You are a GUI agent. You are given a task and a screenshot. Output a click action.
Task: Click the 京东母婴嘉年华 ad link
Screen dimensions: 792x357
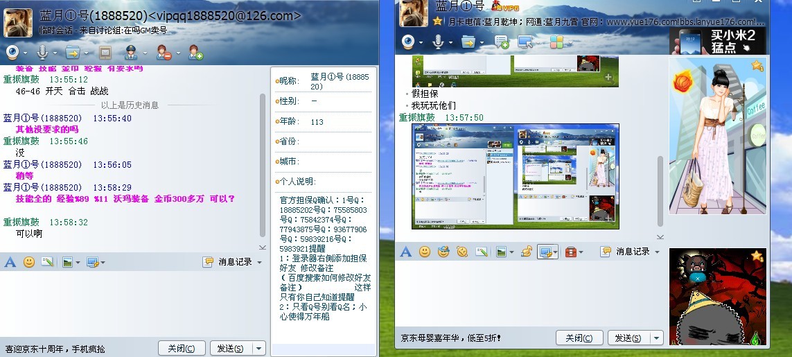[x=450, y=338]
